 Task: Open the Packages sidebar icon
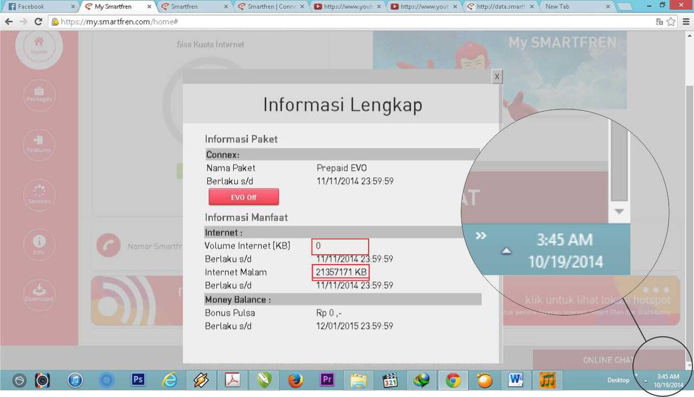39,95
